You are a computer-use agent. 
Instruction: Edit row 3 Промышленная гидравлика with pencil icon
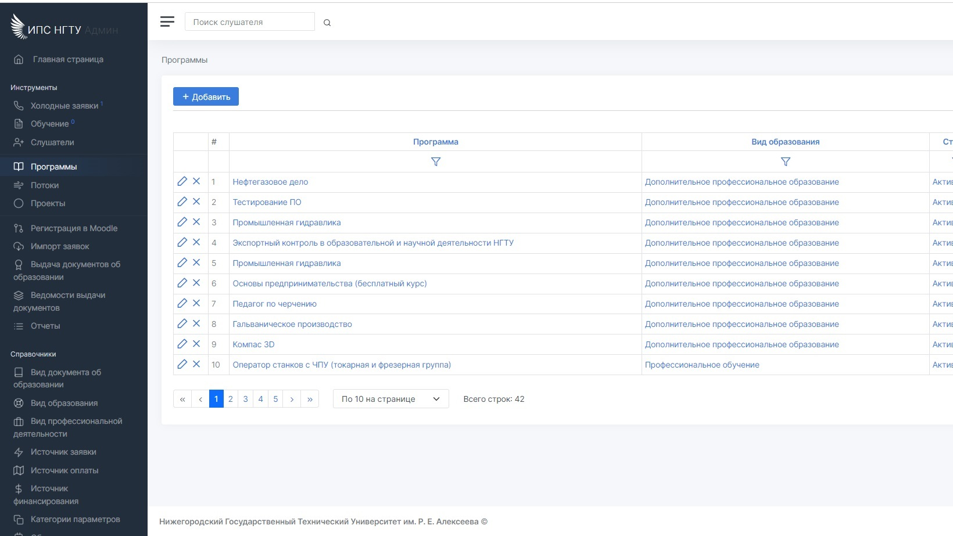(x=182, y=222)
